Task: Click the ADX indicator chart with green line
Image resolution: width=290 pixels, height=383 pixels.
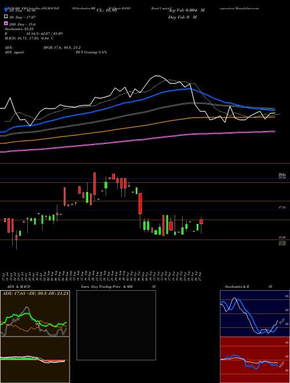Action: 35,313
